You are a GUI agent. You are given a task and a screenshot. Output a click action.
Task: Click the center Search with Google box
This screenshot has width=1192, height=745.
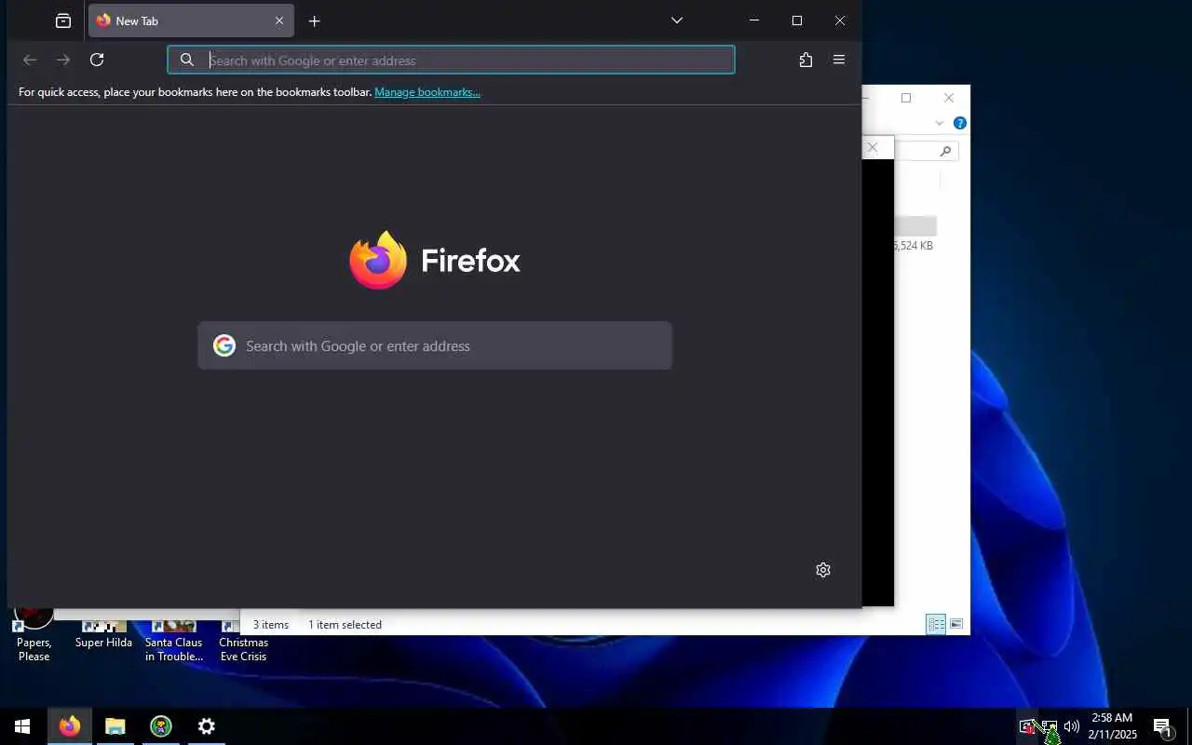[x=435, y=345]
